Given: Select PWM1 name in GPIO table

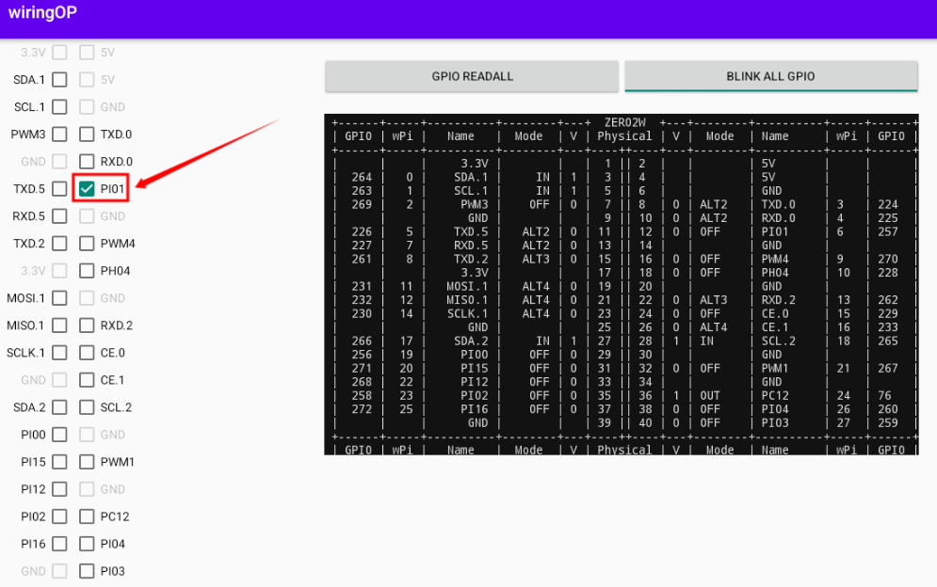Looking at the screenshot, I should [775, 369].
